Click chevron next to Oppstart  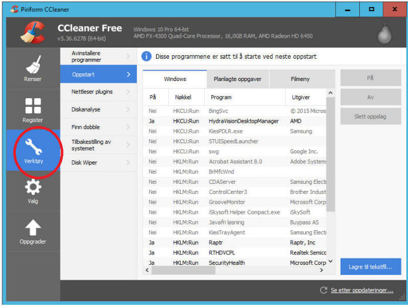click(x=129, y=75)
